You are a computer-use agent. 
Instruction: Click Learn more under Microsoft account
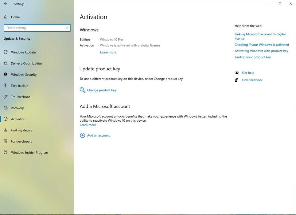click(88, 125)
